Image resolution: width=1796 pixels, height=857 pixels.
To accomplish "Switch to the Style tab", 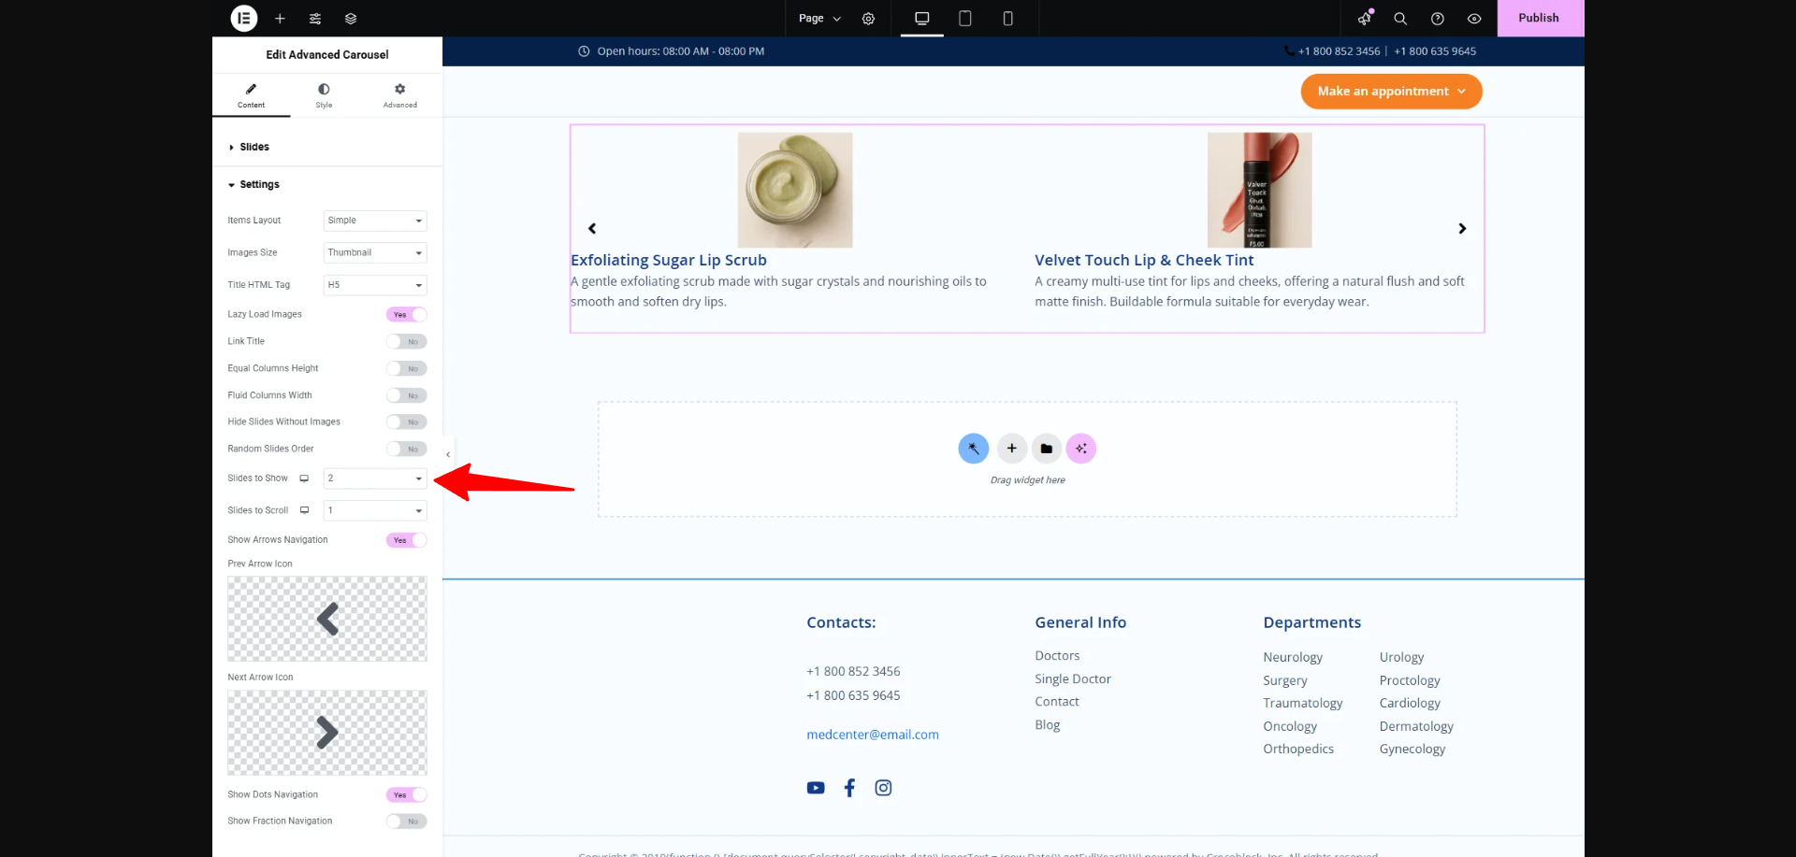I will point(324,95).
